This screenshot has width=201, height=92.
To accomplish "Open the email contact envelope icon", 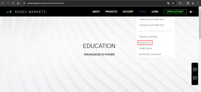I will tap(195, 69).
